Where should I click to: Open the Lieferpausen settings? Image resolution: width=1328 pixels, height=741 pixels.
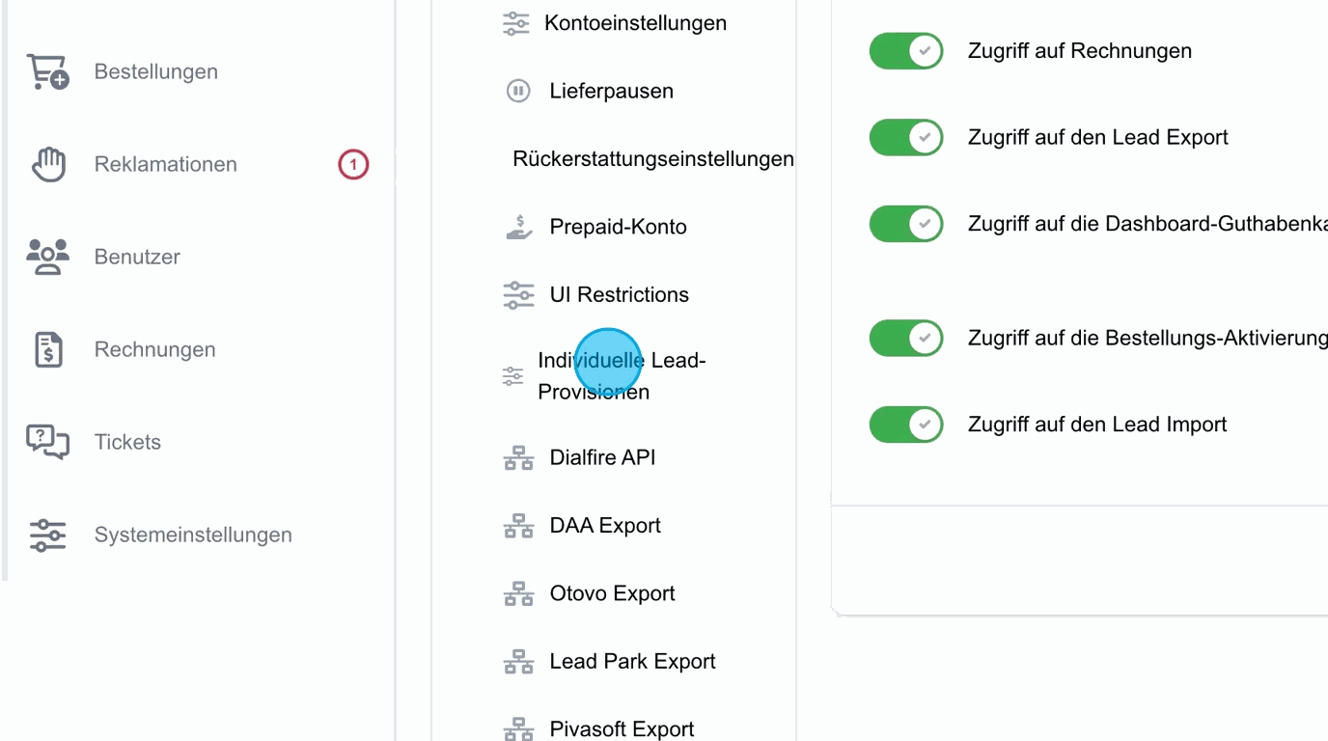[x=612, y=91]
